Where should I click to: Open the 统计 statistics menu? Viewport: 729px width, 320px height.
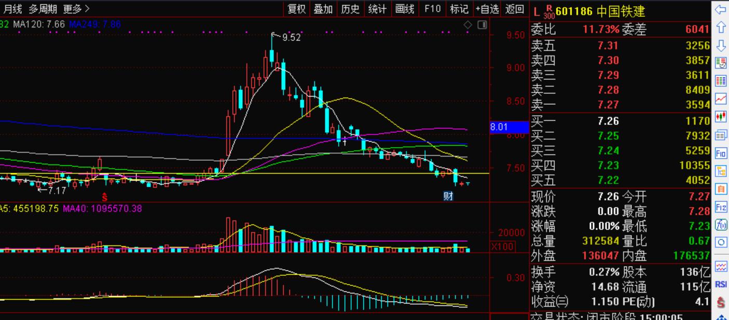(377, 9)
